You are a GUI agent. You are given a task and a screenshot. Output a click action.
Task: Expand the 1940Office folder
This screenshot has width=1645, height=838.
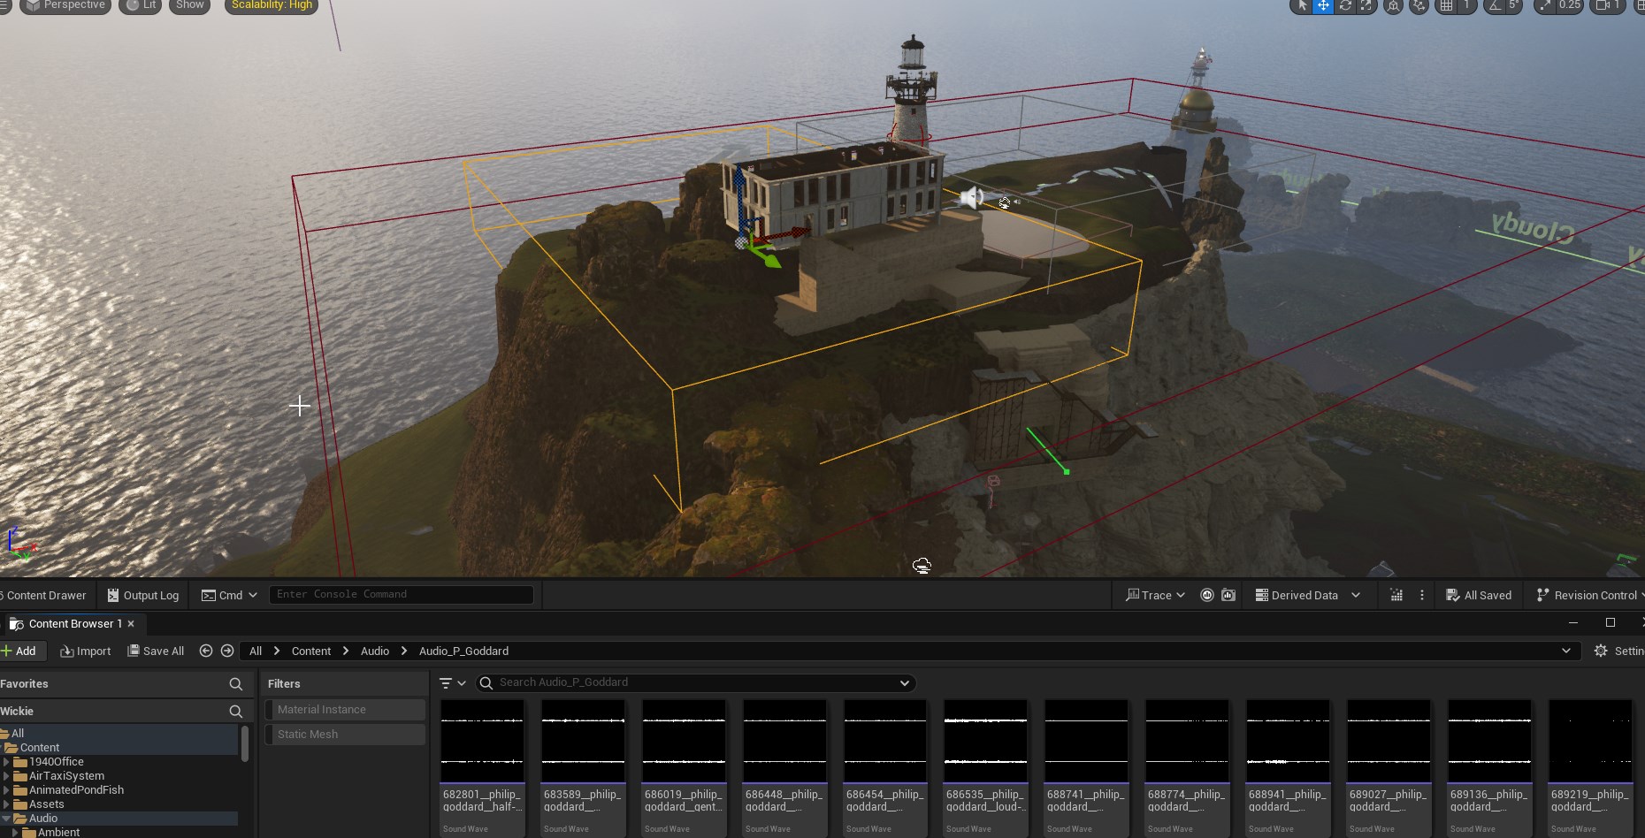pyautogui.click(x=6, y=761)
